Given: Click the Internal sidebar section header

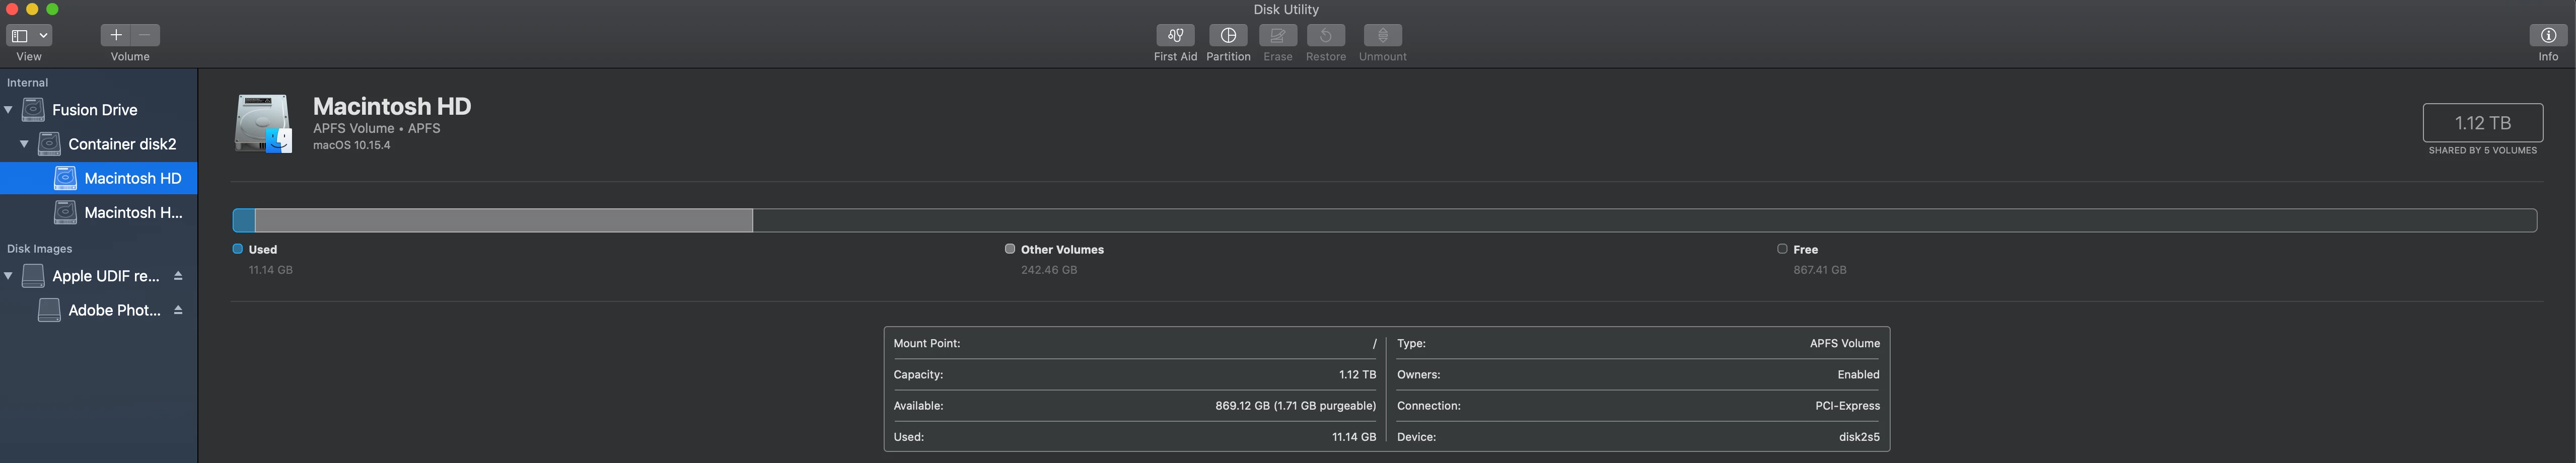Looking at the screenshot, I should tap(27, 83).
